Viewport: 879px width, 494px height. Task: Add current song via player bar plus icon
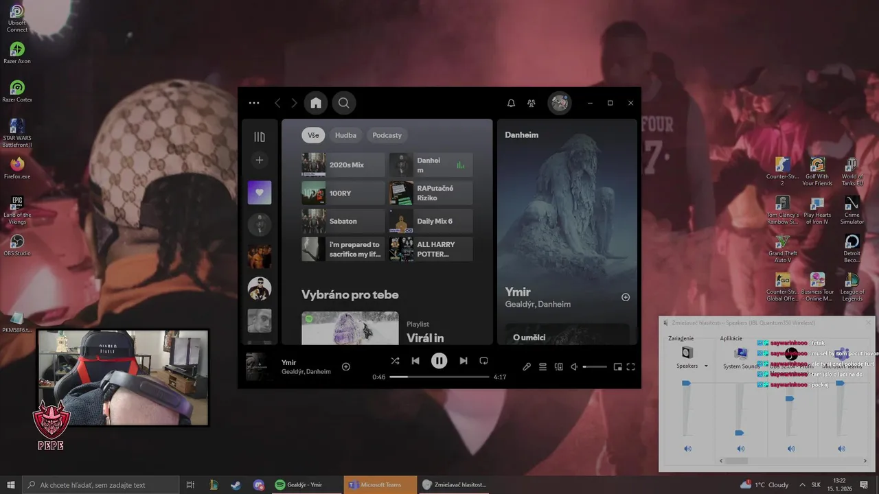tap(346, 367)
